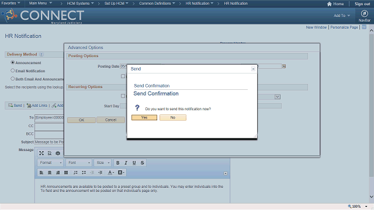Select the Announcement radio button
This screenshot has height=210, width=374.
click(13, 62)
